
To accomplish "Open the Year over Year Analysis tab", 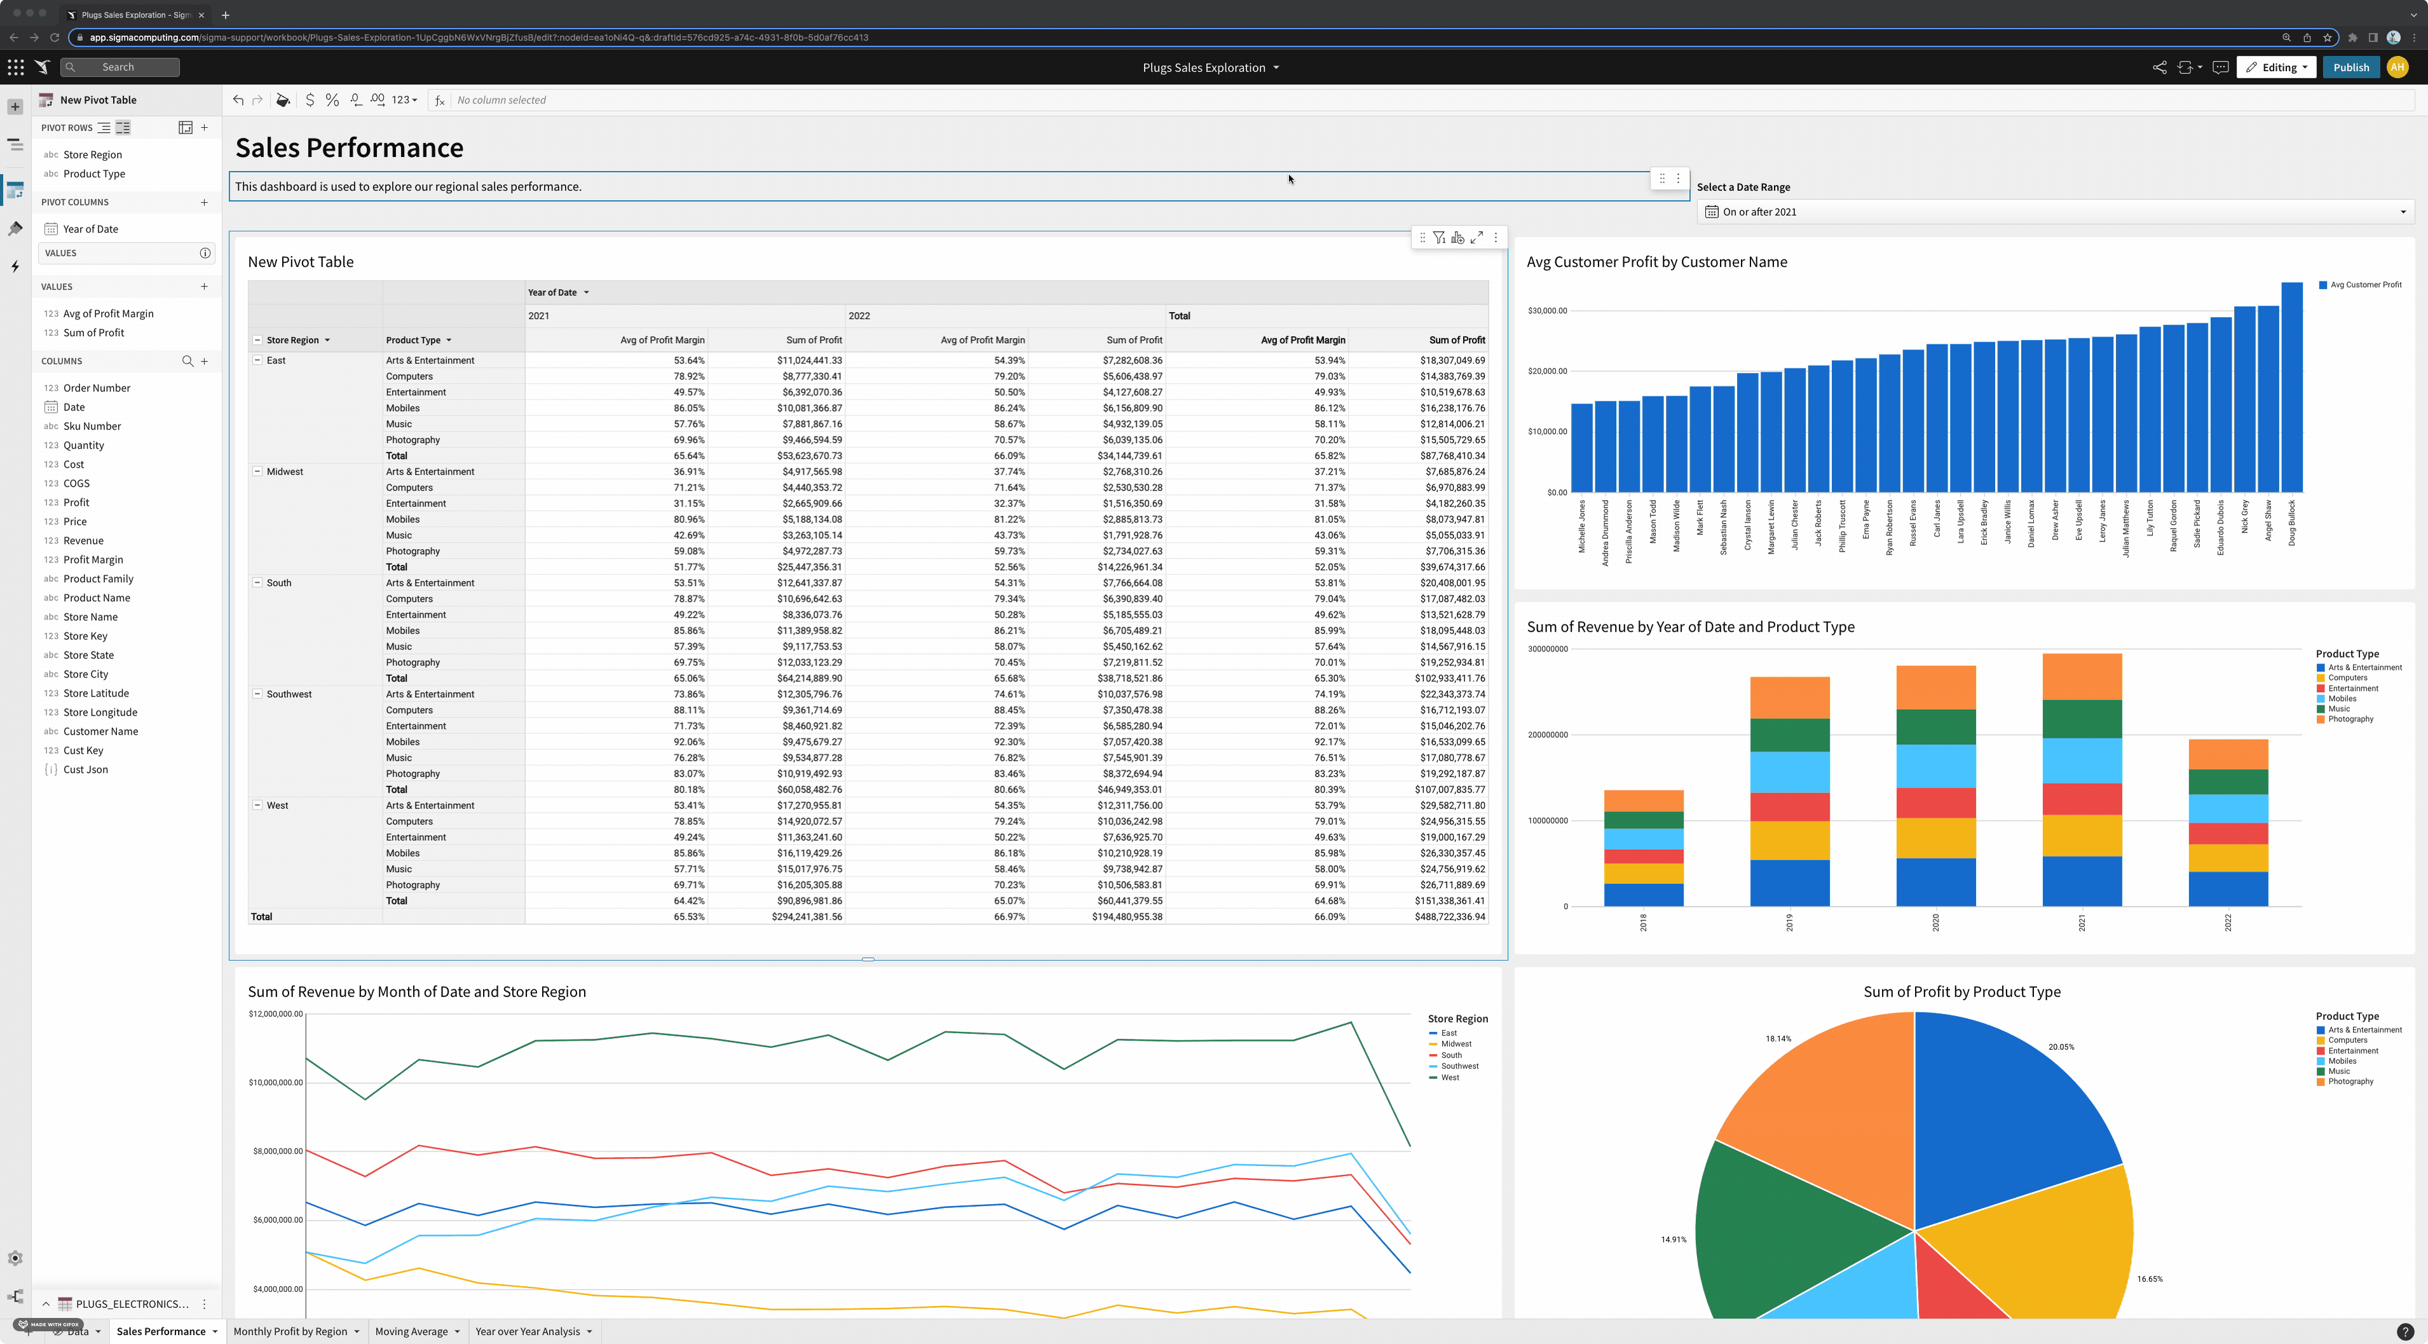I will click(x=529, y=1331).
